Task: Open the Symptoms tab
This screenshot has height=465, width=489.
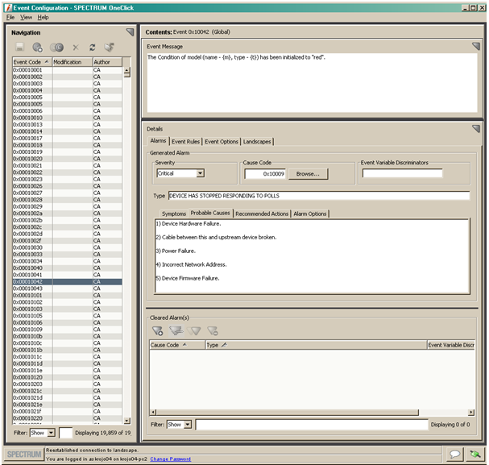Action: 174,214
